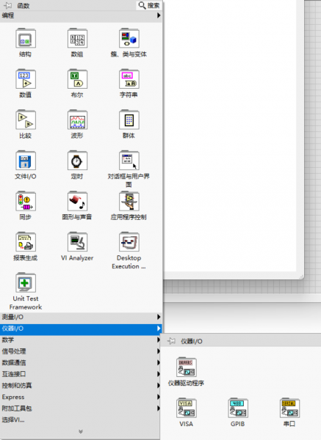Open the 串口 (Serial) subpalette icon
Screen dimensions: 321x440
click(x=289, y=408)
